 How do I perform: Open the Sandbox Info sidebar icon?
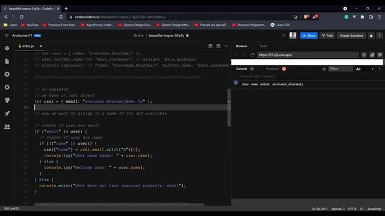pyautogui.click(x=7, y=48)
